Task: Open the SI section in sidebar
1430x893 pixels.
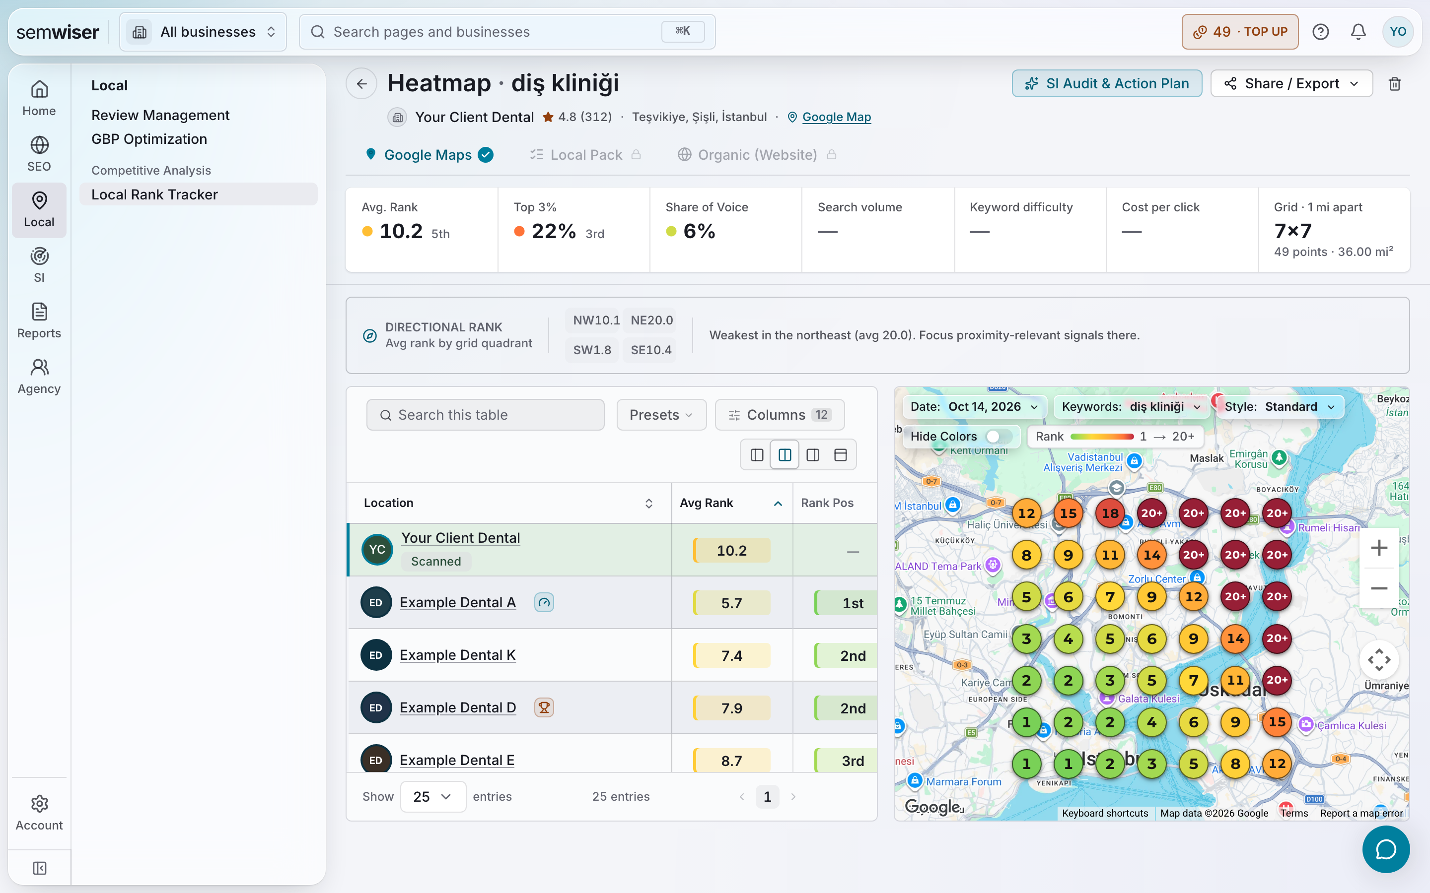Action: coord(39,265)
